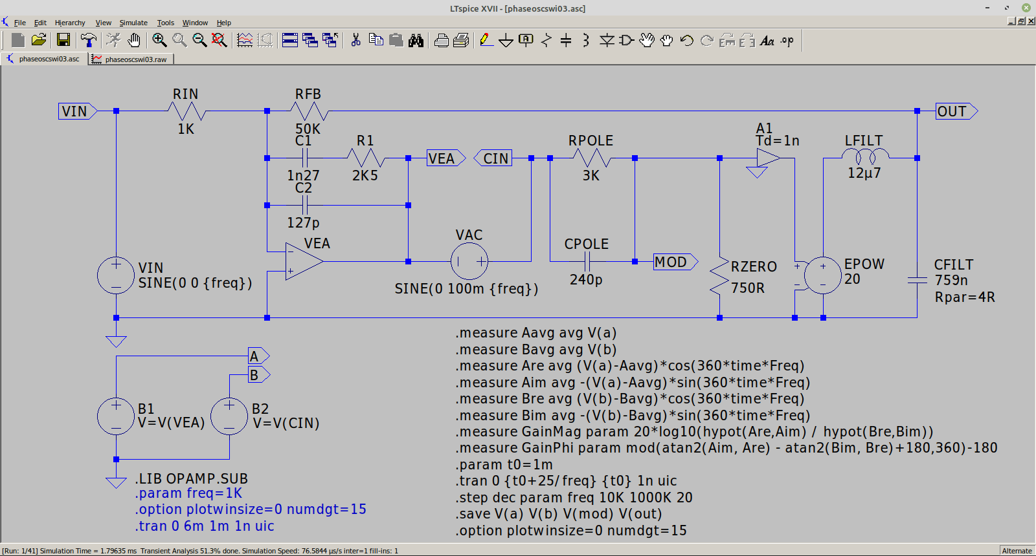Screen dimensions: 1036x556
Task: Click the RFB 50K resistor symbol
Action: [x=308, y=111]
